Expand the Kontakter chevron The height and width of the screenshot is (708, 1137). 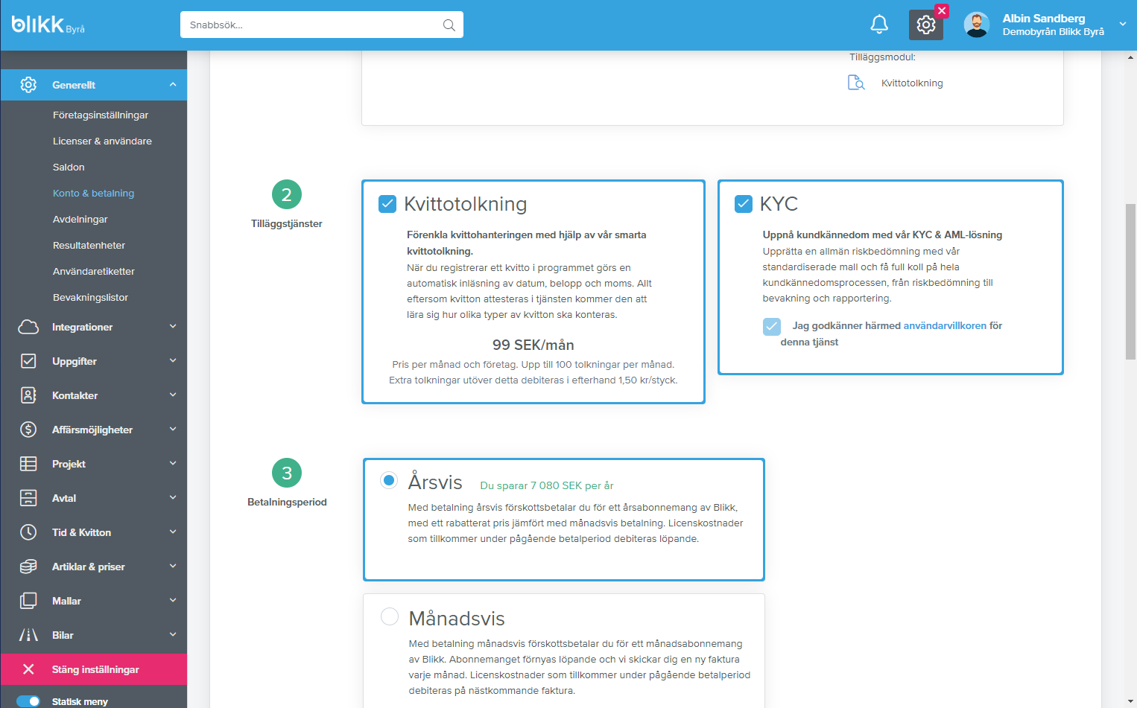[x=173, y=395]
